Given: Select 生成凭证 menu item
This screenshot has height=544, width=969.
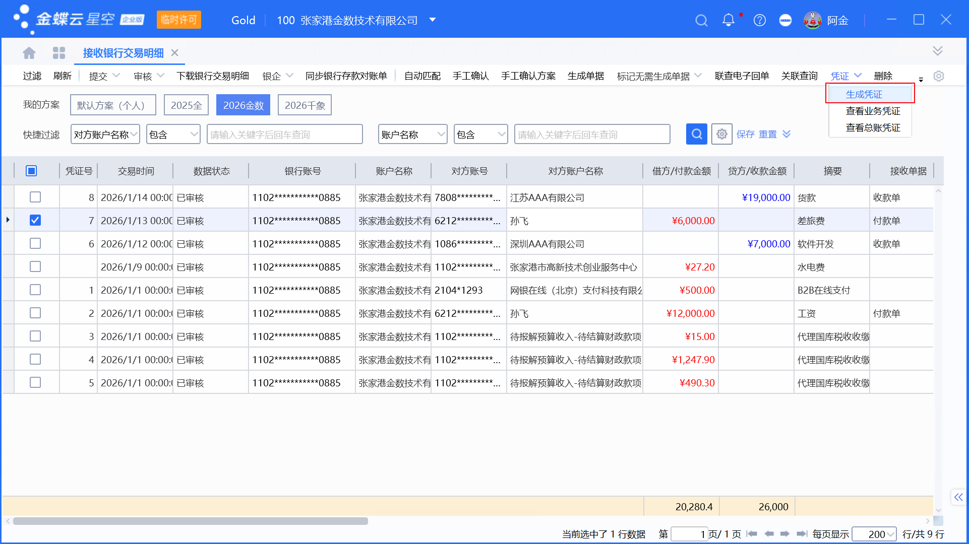Looking at the screenshot, I should tap(864, 94).
